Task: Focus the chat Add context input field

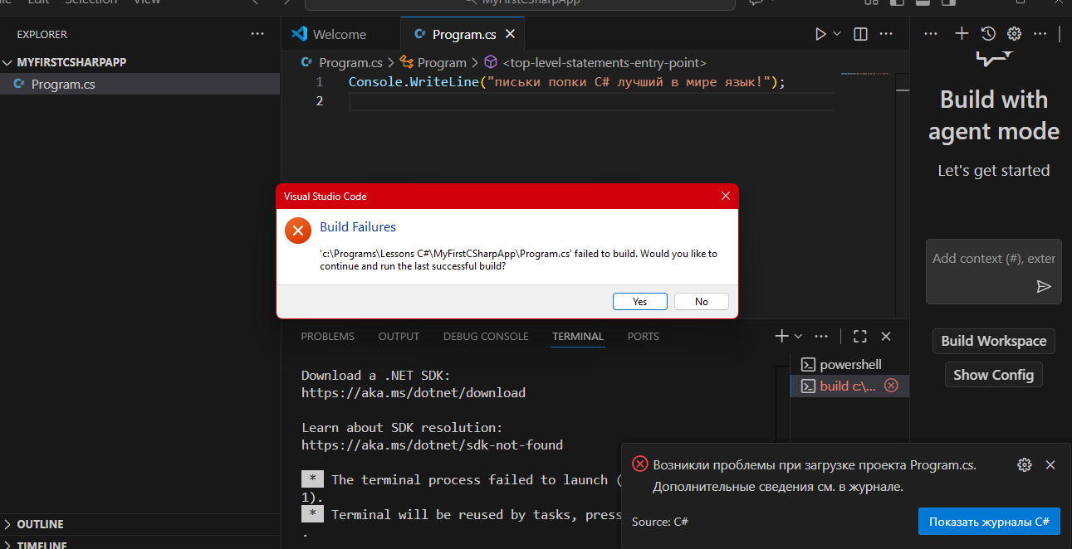Action: (x=994, y=259)
